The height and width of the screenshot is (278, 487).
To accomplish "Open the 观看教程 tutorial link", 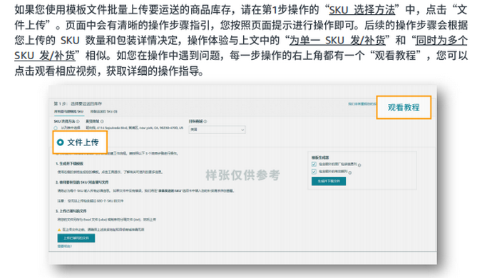I will 404,108.
